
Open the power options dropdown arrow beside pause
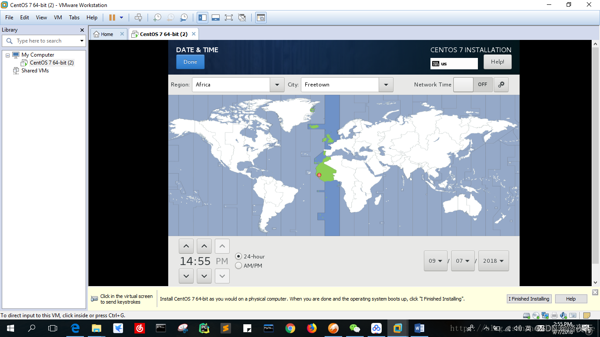[x=122, y=18]
